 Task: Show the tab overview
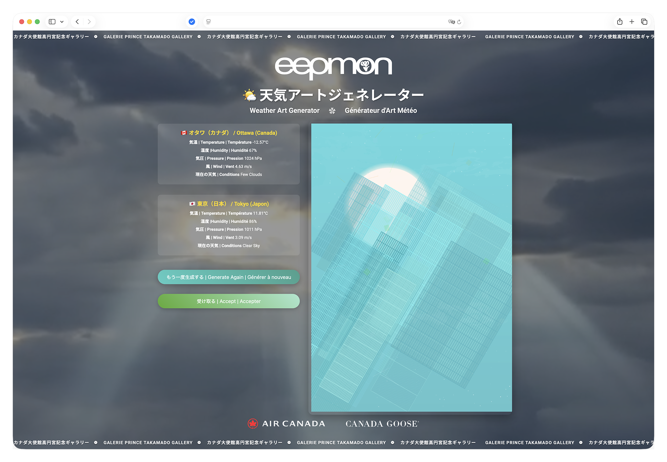pos(644,22)
